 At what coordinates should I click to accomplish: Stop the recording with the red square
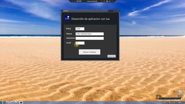tap(104, 1)
